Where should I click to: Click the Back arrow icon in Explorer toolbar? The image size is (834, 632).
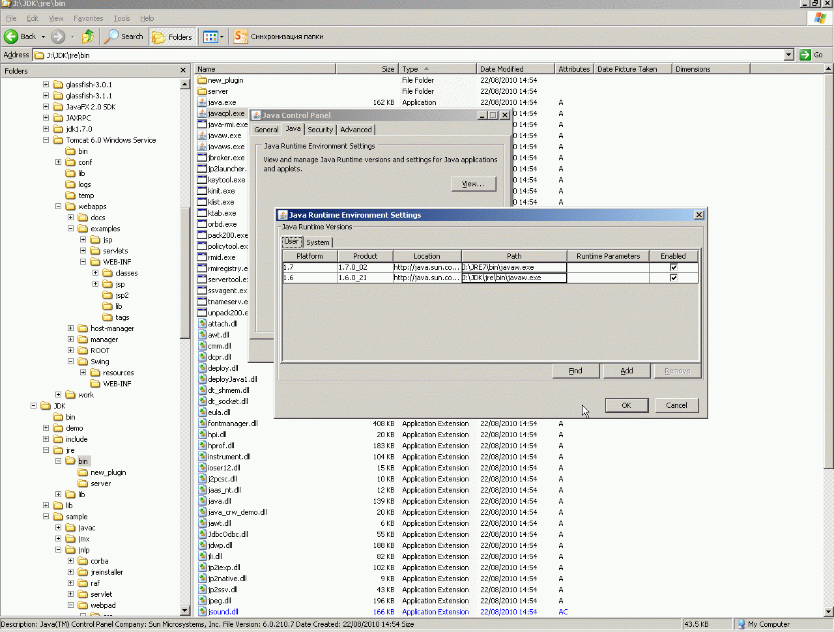pyautogui.click(x=11, y=36)
